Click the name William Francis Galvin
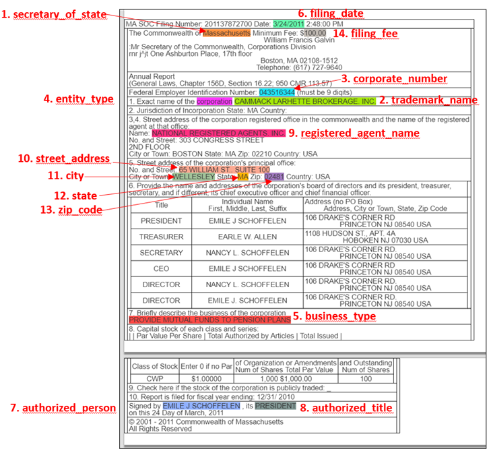 299,40
